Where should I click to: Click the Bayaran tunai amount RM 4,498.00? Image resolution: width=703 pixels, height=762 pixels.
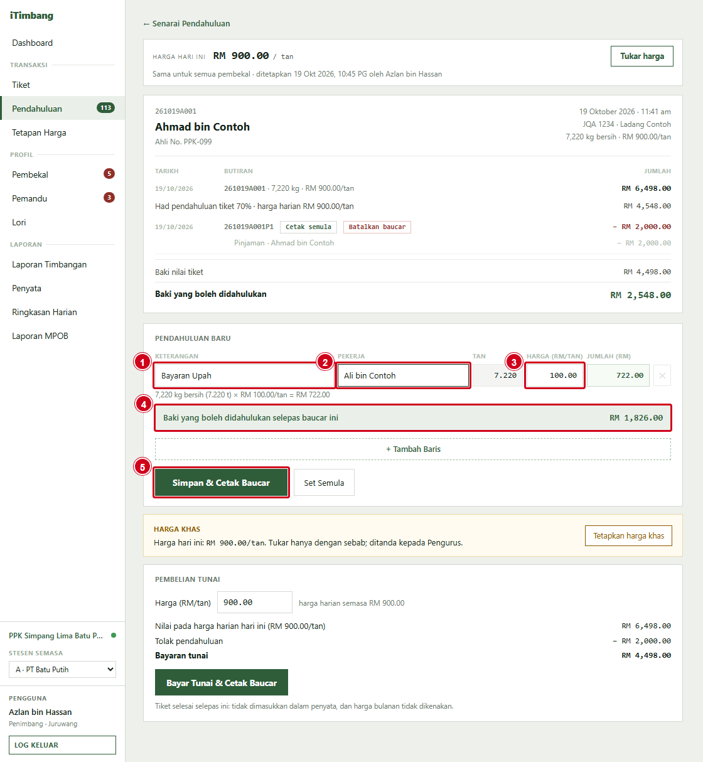[646, 655]
